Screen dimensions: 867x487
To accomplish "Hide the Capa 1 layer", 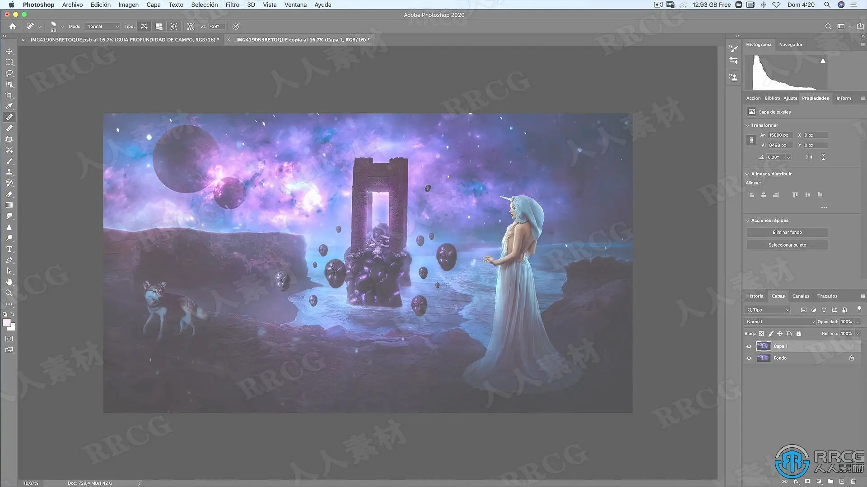I will 749,346.
